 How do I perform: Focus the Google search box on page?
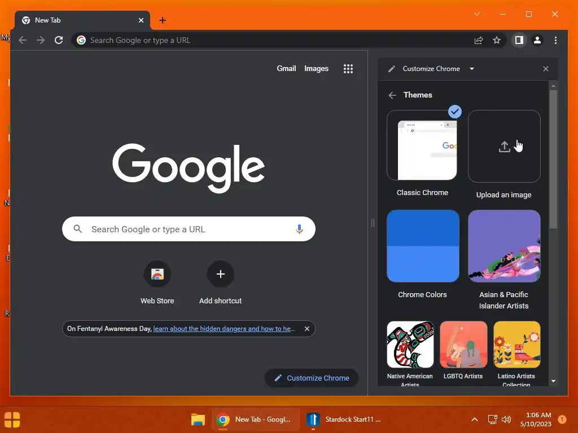189,229
